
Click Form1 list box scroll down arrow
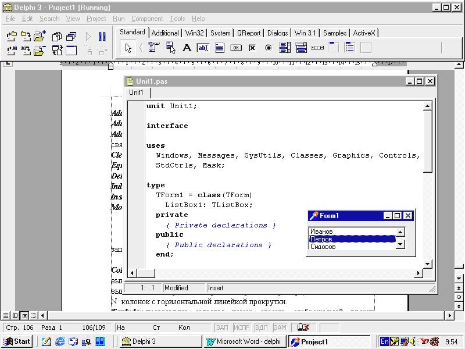pos(400,244)
